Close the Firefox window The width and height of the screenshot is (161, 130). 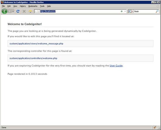point(158,2)
